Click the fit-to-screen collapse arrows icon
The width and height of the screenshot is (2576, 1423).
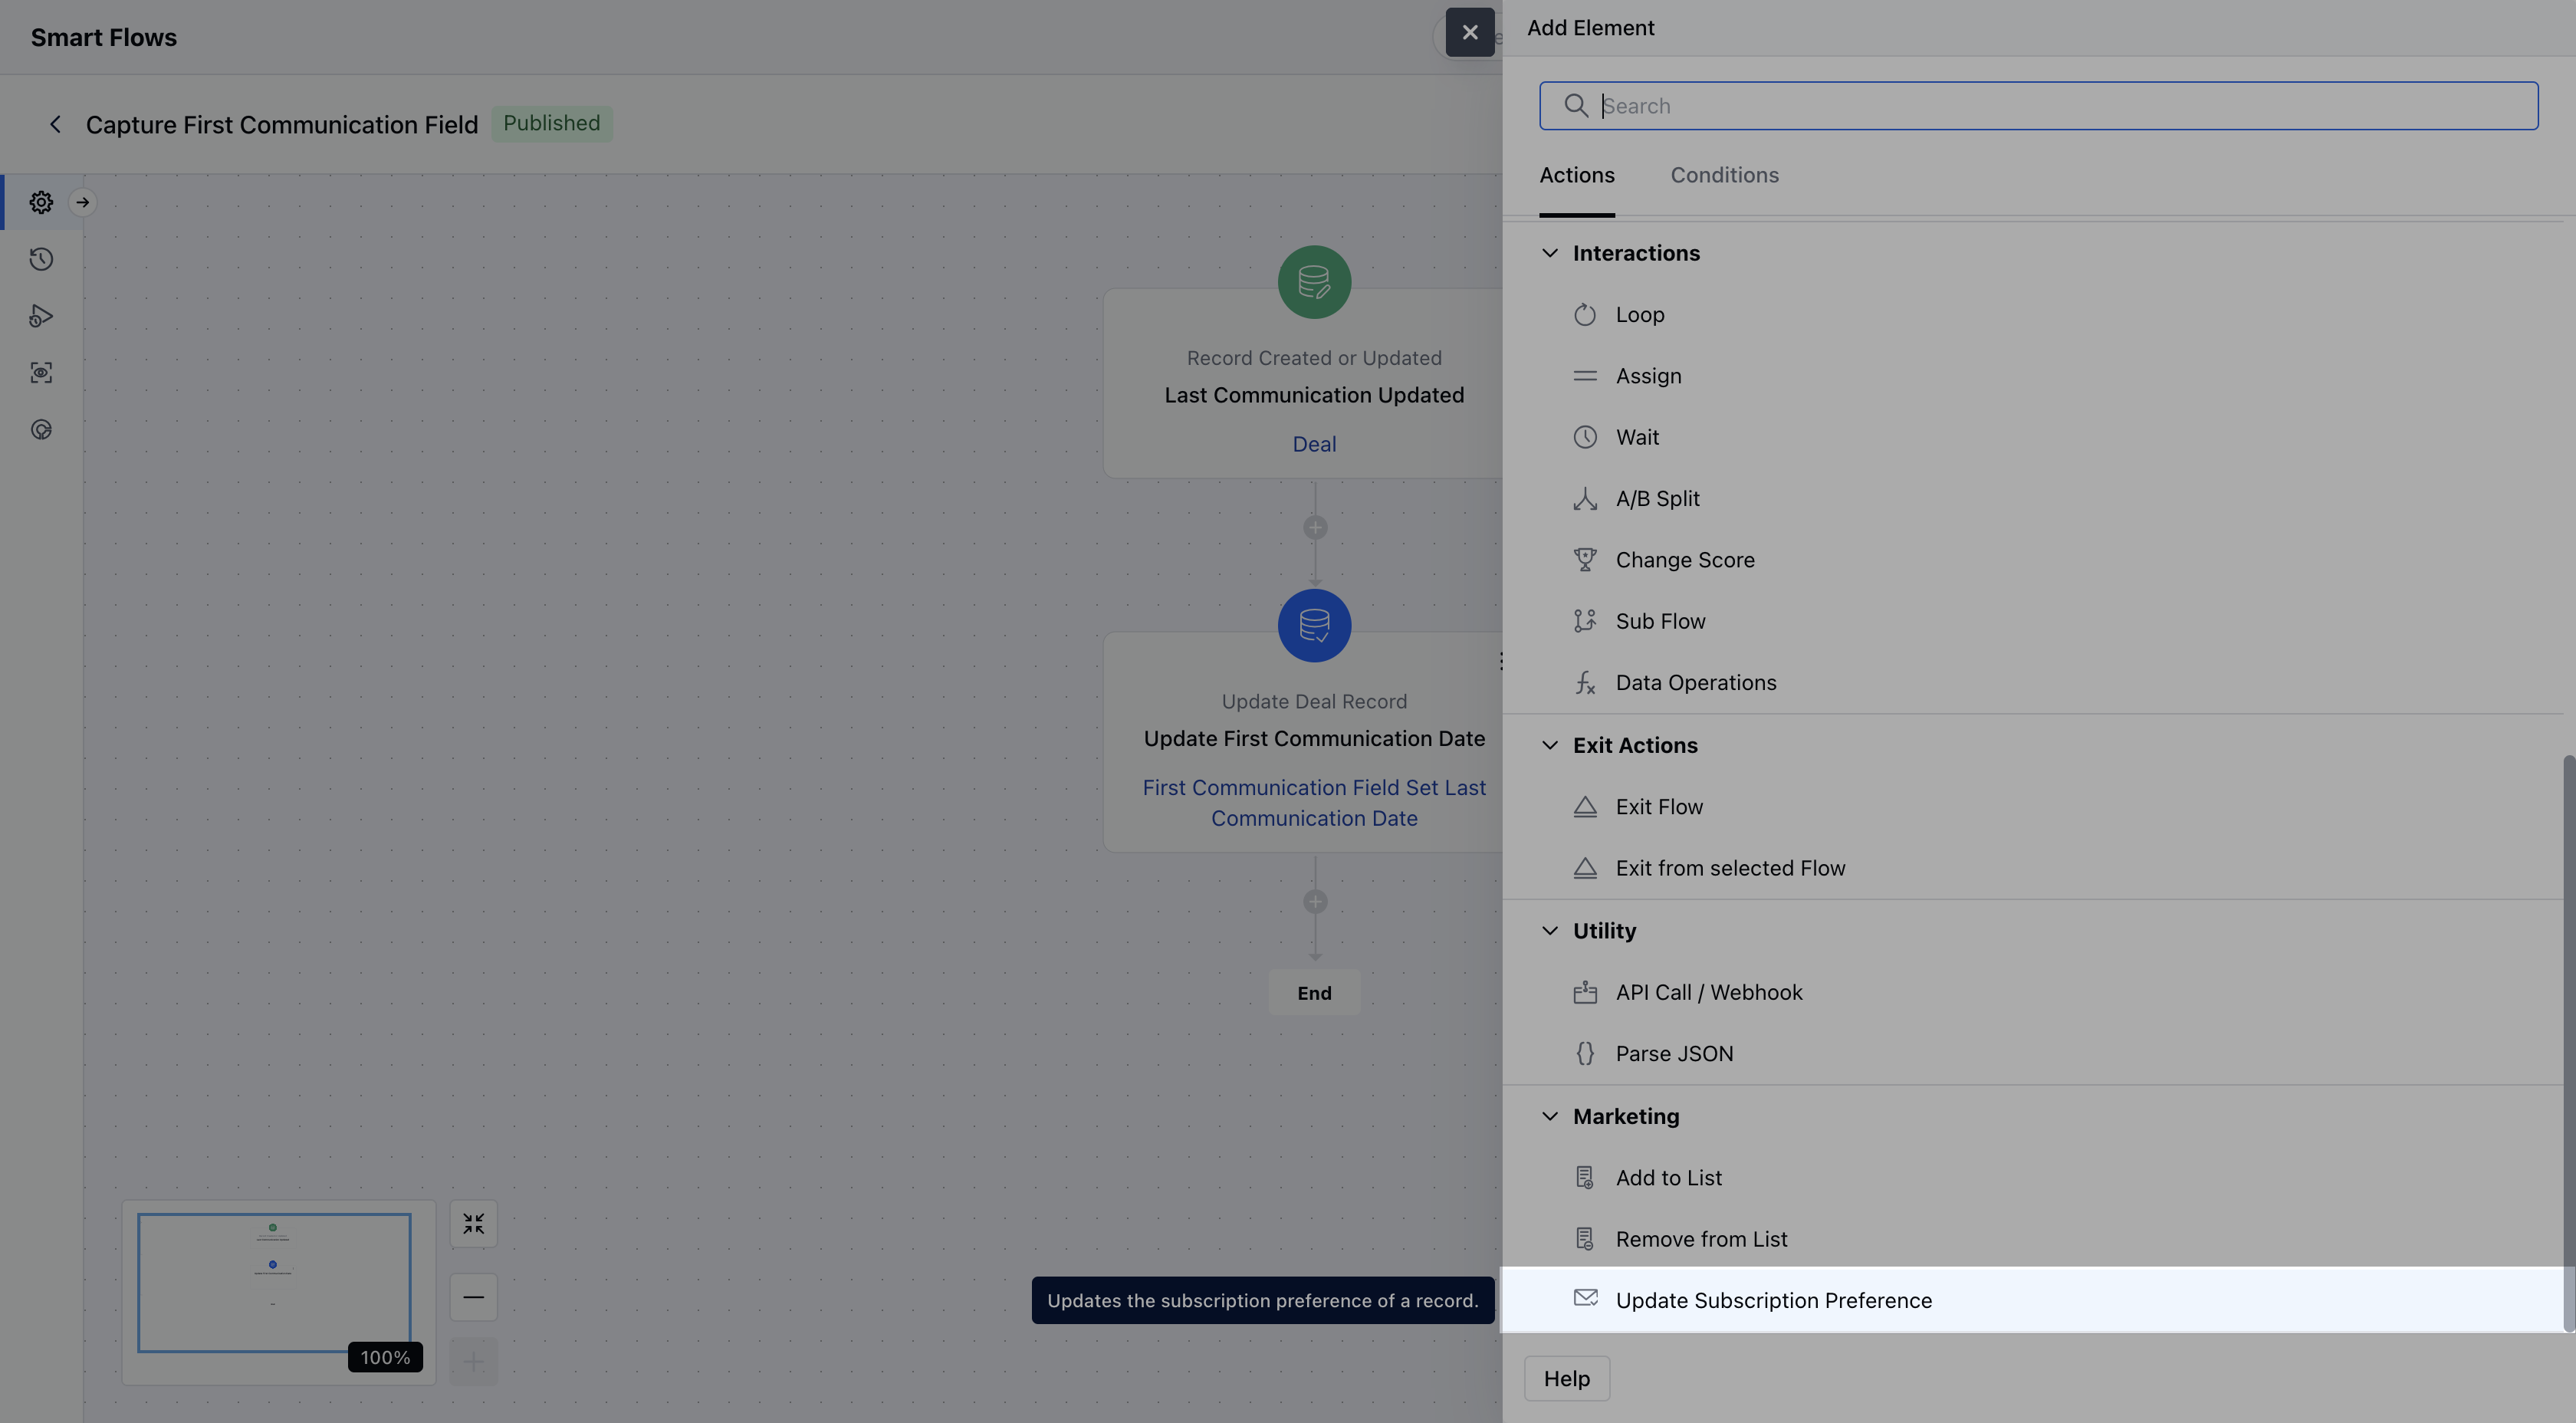[x=473, y=1223]
